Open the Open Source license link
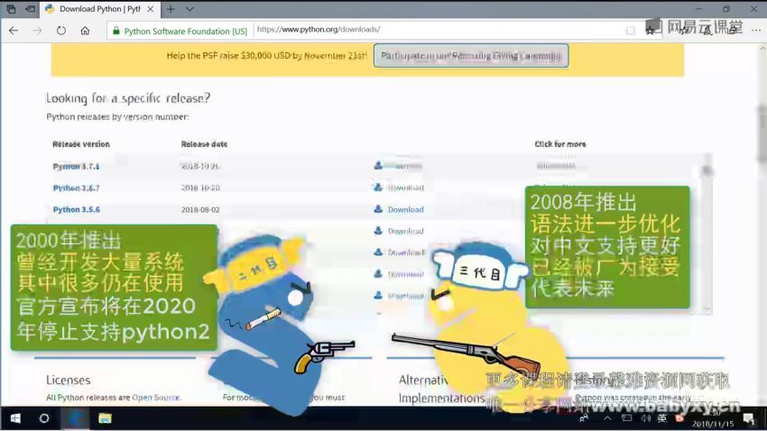This screenshot has width=767, height=431. pyautogui.click(x=156, y=398)
